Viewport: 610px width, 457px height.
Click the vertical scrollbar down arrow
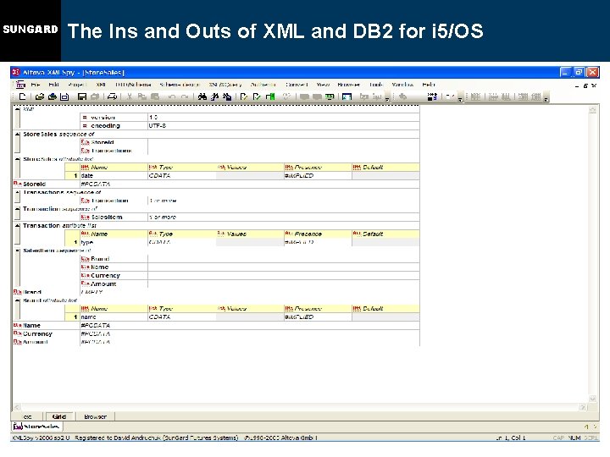[x=593, y=399]
